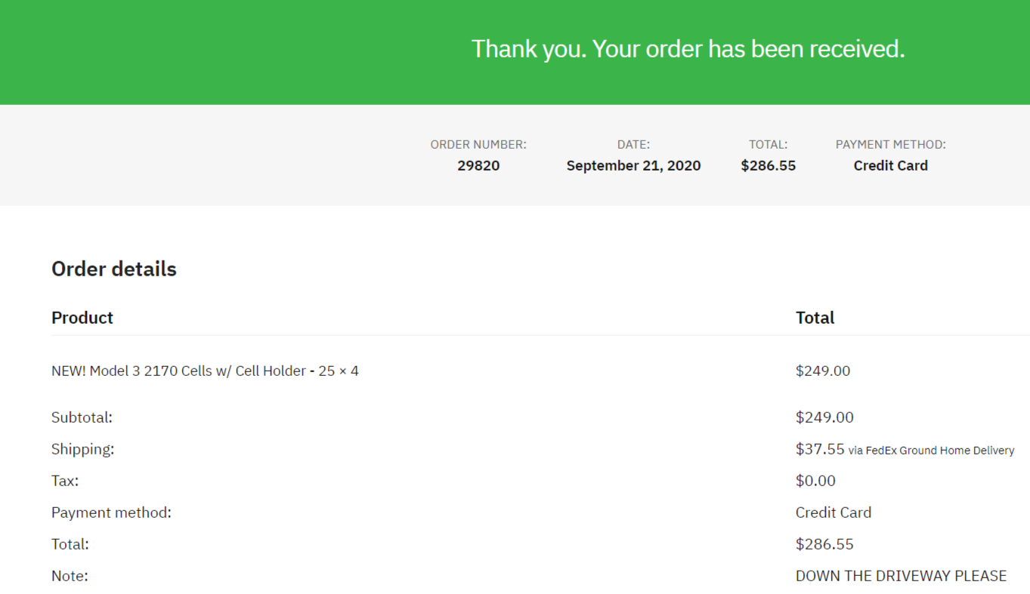Click the Subtotal row label
The width and height of the screenshot is (1030, 594).
tap(82, 417)
